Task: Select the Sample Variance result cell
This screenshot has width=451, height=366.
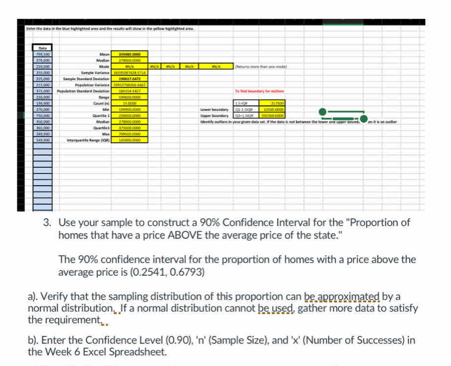Action: tap(129, 72)
